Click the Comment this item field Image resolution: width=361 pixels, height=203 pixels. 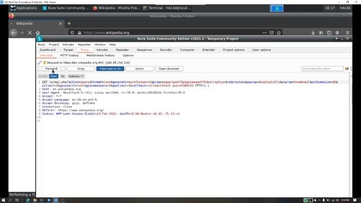322,69
